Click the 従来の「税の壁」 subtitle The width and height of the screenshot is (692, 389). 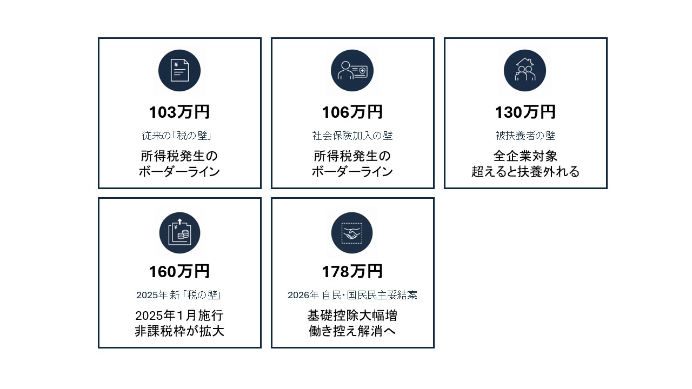click(x=179, y=136)
